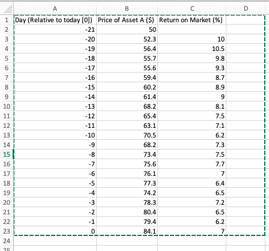Select the price cell 55.7
The height and width of the screenshot is (251, 269).
click(x=127, y=58)
